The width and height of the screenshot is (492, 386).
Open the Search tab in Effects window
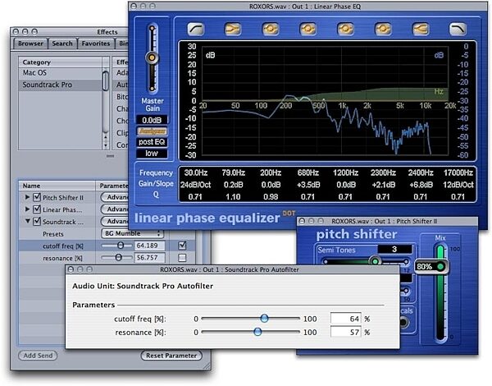(x=62, y=44)
